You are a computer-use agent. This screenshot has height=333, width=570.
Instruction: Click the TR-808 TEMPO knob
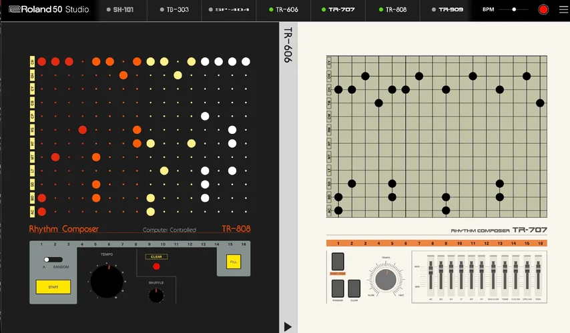pyautogui.click(x=107, y=281)
